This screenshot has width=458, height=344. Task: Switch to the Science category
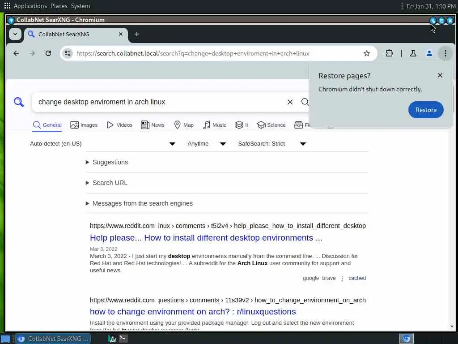[x=271, y=125]
